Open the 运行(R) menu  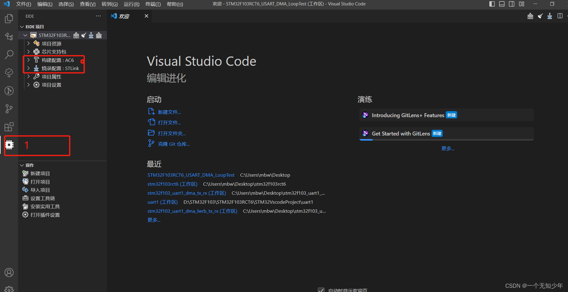pyautogui.click(x=132, y=4)
